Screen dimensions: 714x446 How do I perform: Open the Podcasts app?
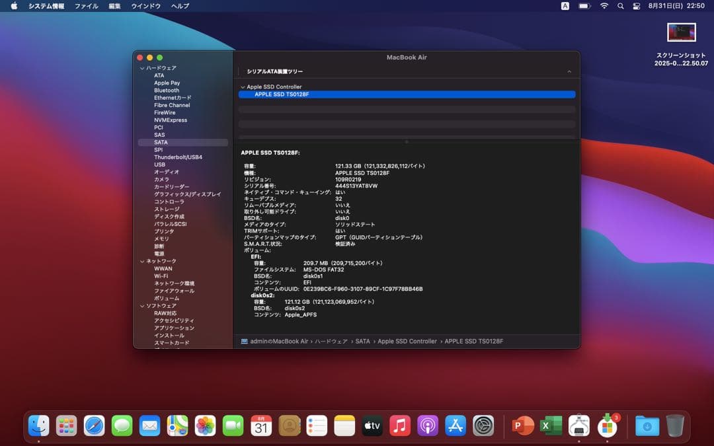pos(427,427)
